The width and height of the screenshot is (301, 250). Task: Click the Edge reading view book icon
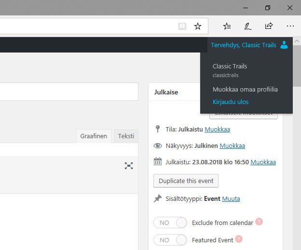[x=182, y=26]
